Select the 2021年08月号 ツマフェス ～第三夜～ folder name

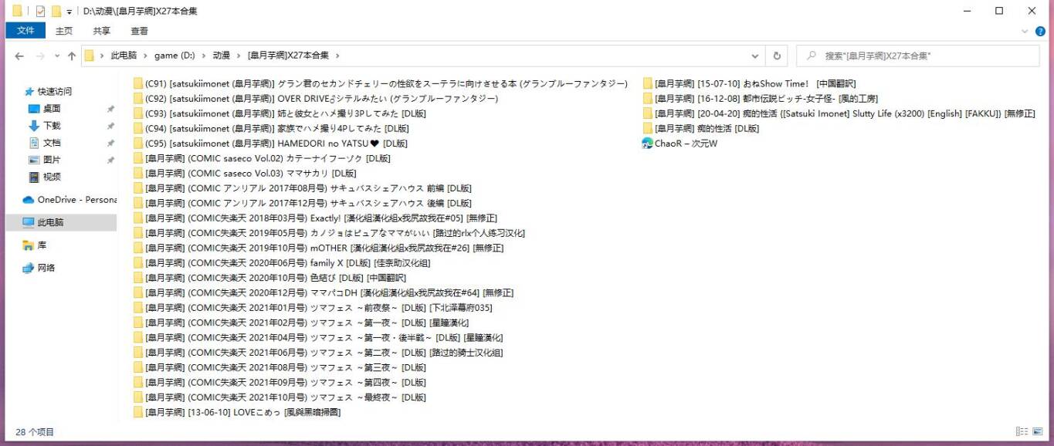coord(285,367)
